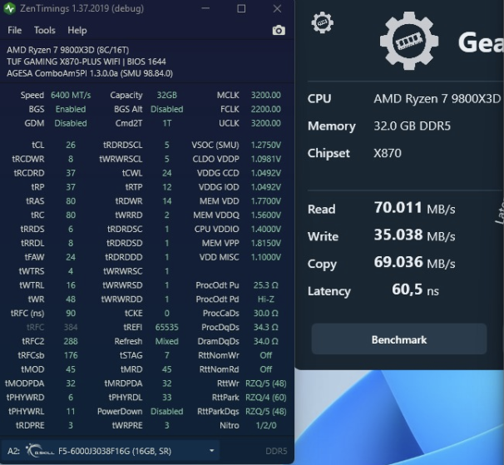Click the tRCDRD value 37
504x465 pixels.
pyautogui.click(x=71, y=173)
